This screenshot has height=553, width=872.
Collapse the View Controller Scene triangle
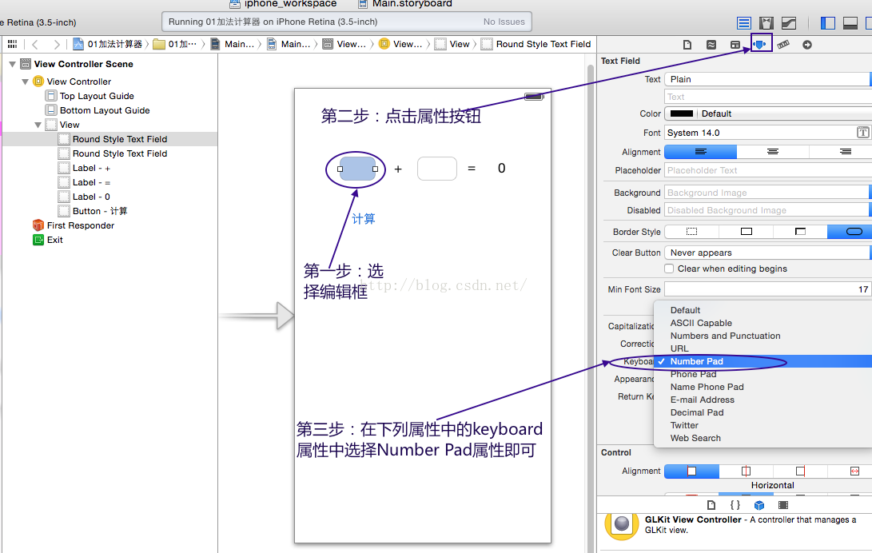[12, 64]
